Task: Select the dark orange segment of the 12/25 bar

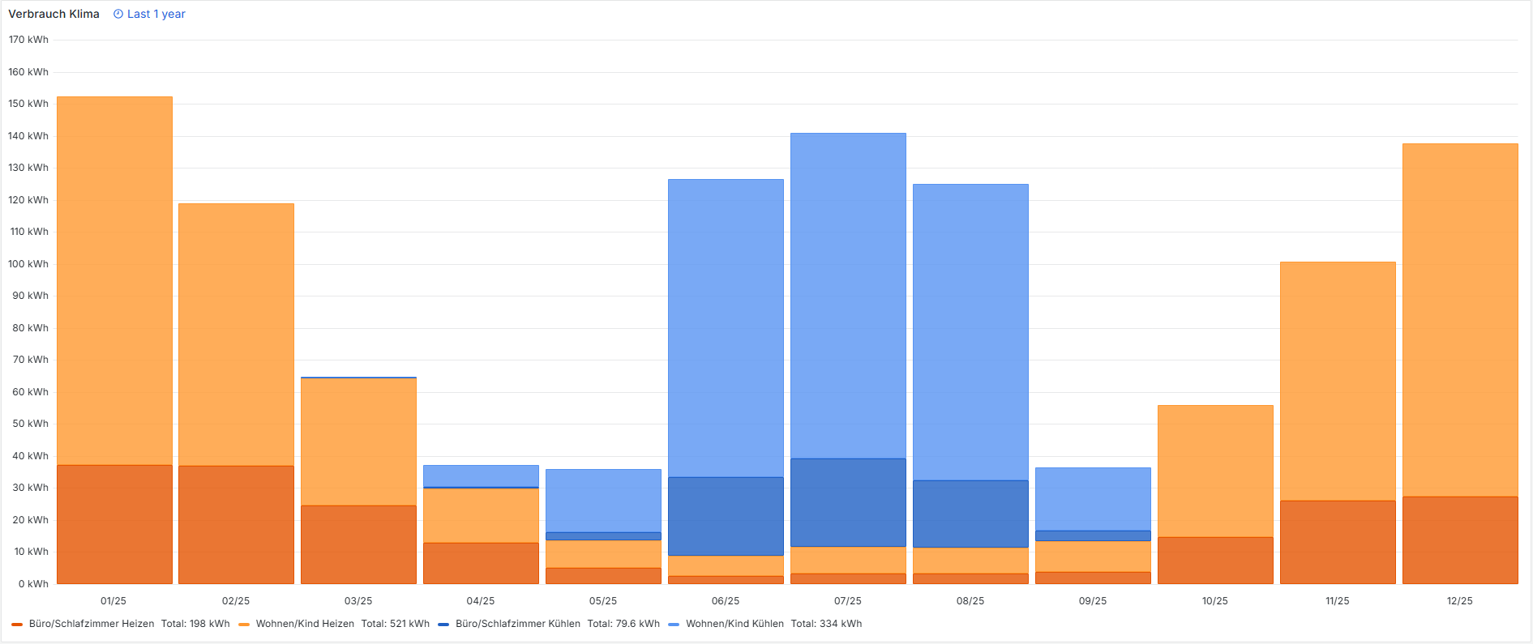Action: click(1460, 540)
